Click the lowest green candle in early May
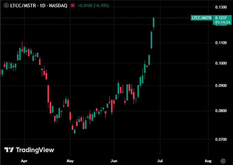 click(75, 131)
